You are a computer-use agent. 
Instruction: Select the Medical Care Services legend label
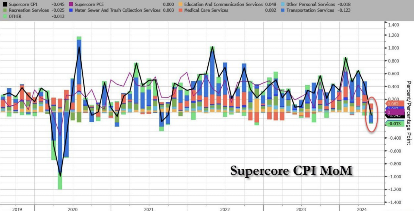click(x=206, y=10)
